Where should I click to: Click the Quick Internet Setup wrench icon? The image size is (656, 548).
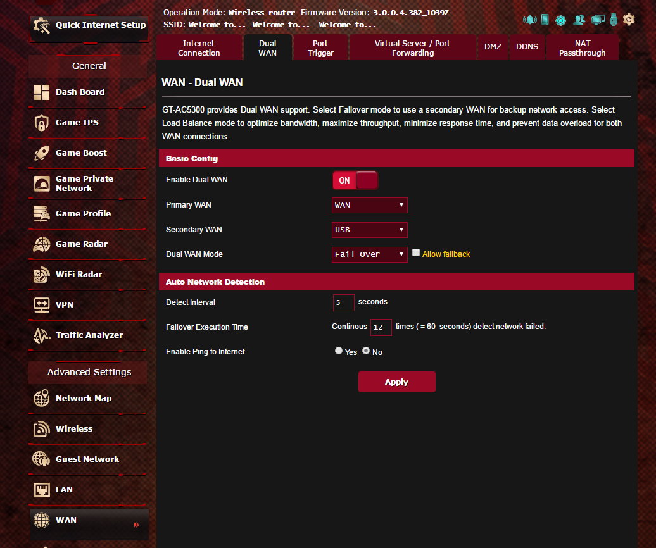tap(41, 25)
